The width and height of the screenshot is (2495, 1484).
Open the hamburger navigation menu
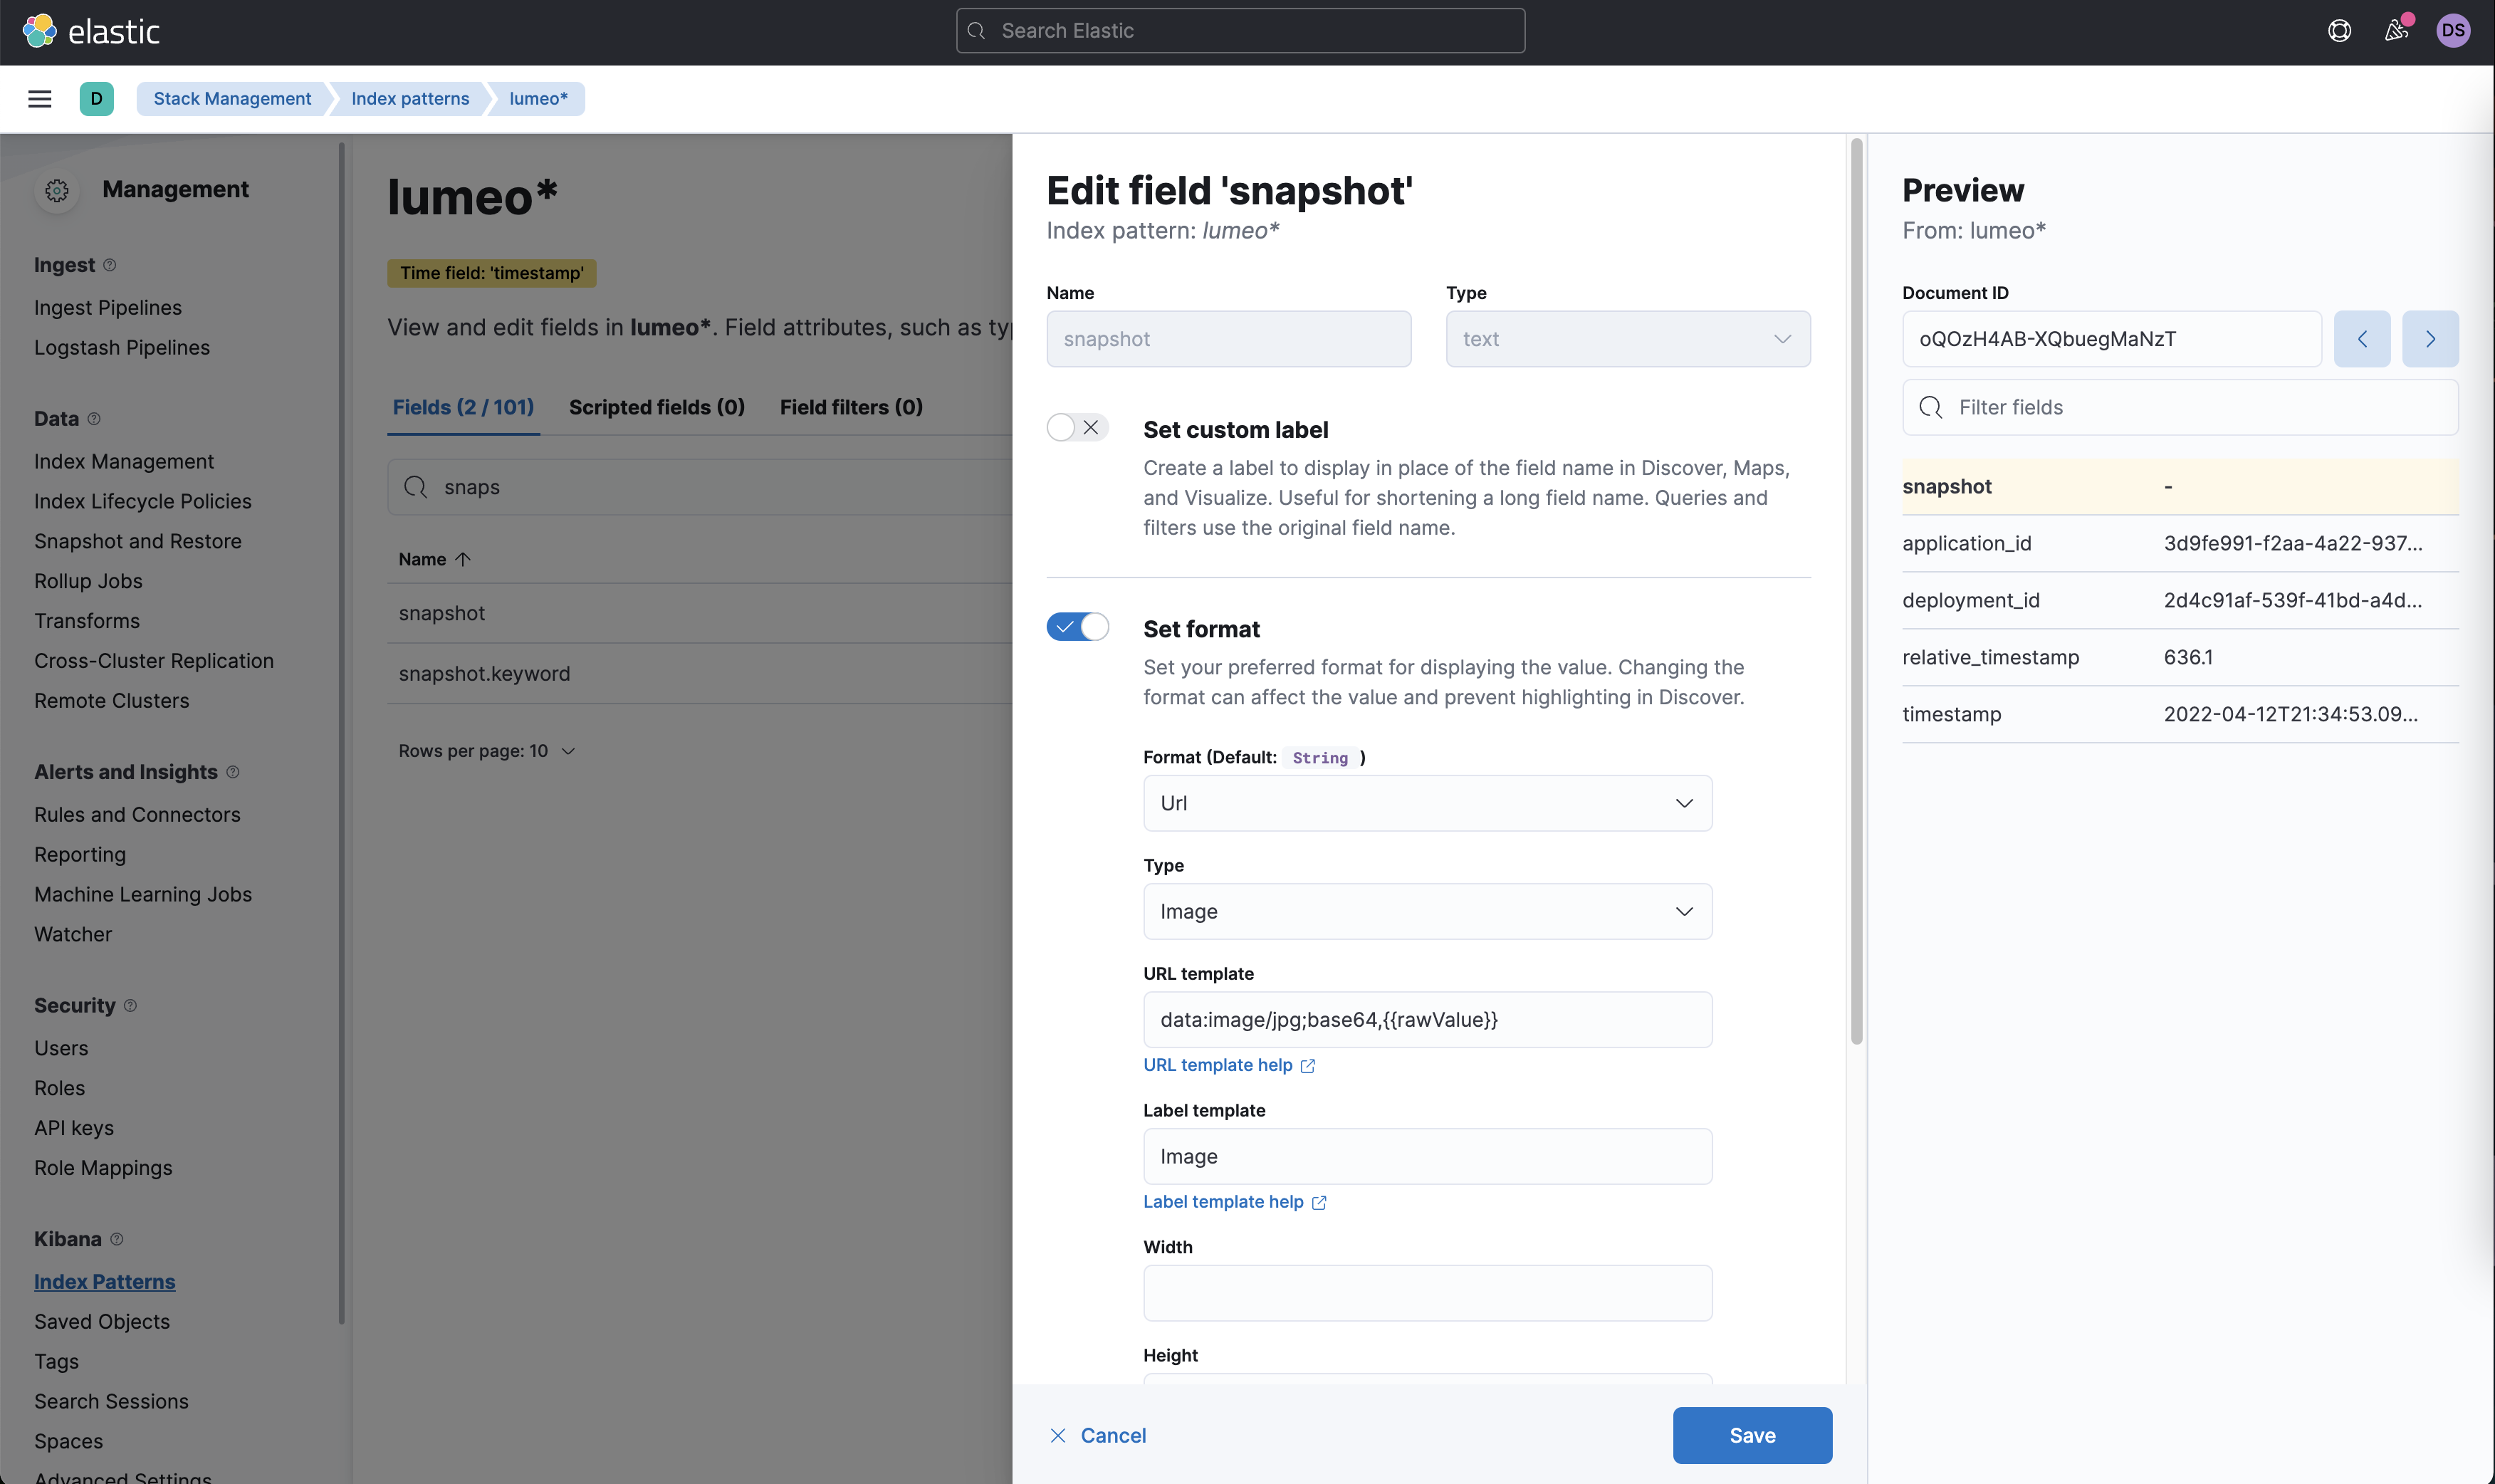point(40,98)
